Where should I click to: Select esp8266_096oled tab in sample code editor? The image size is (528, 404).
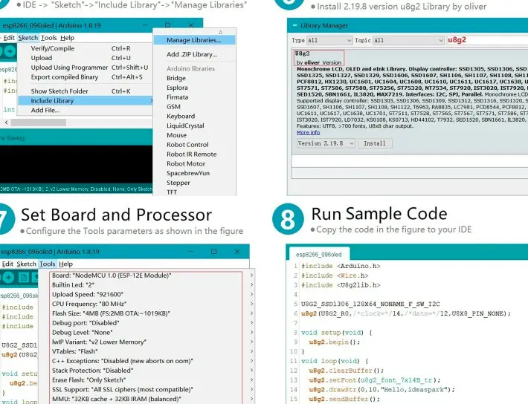318,254
